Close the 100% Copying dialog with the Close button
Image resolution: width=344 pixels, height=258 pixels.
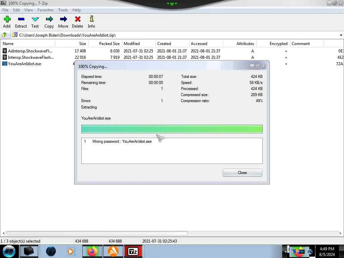pyautogui.click(x=243, y=173)
